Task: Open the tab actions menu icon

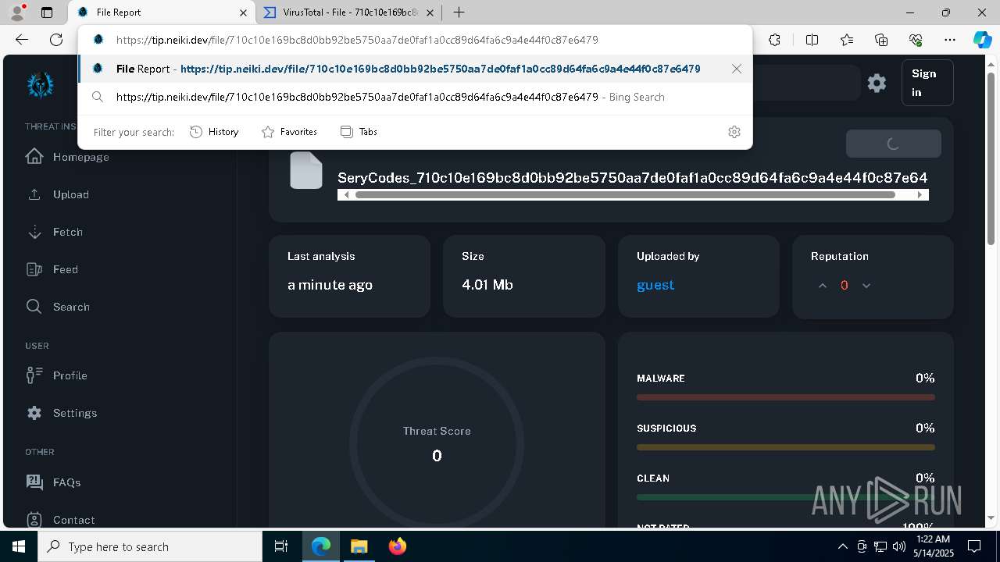Action: (47, 12)
